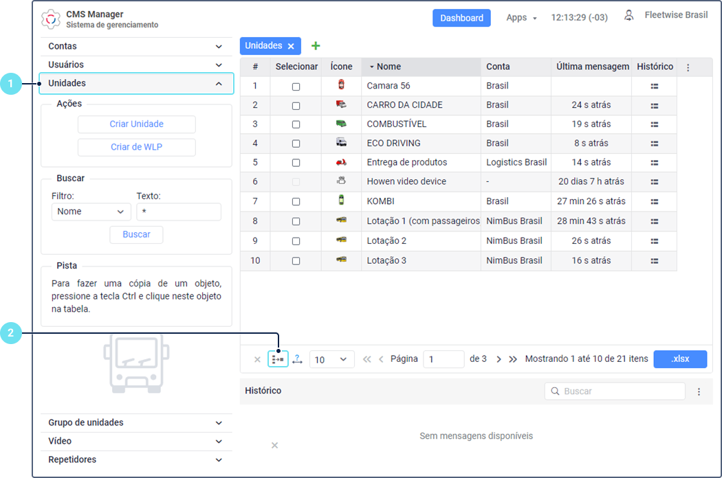Expand the Usuários section
The image size is (722, 478).
click(136, 65)
